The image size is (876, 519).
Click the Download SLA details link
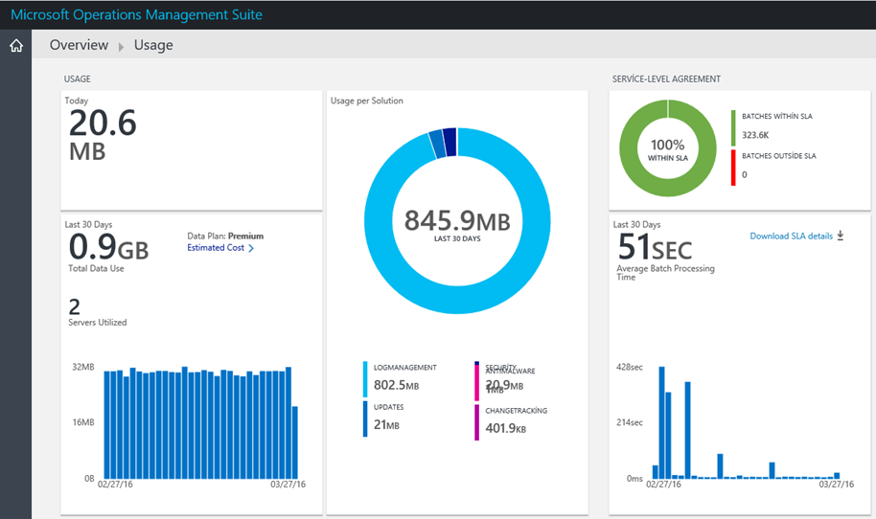click(x=791, y=237)
